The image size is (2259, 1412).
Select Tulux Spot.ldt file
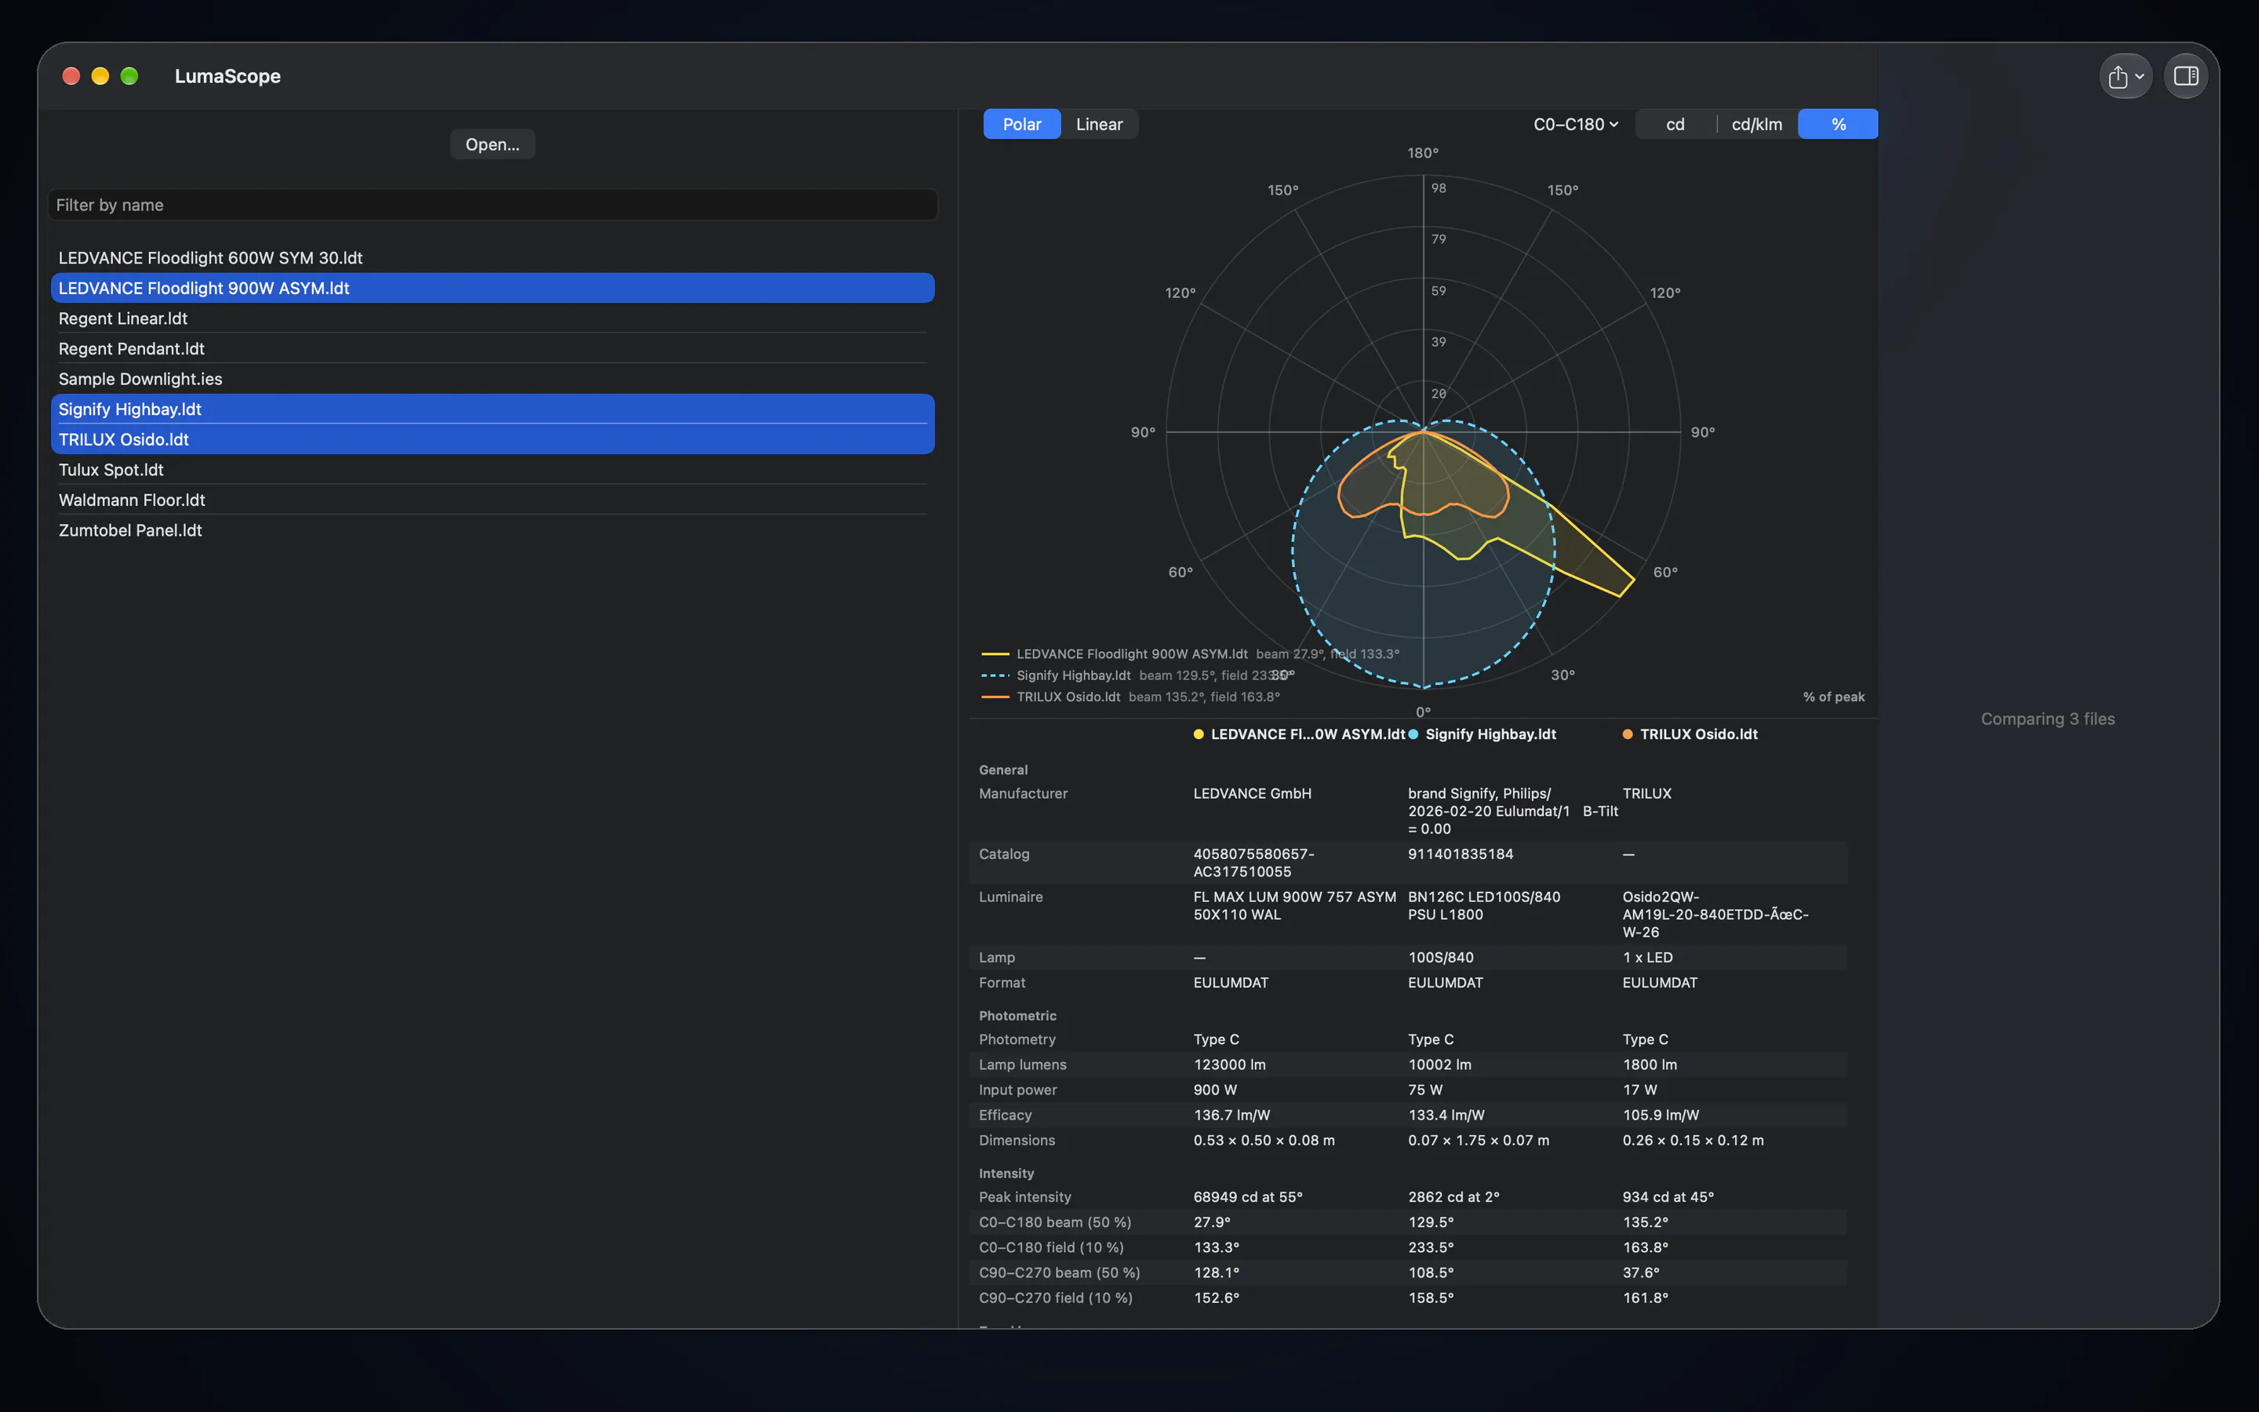coord(493,470)
